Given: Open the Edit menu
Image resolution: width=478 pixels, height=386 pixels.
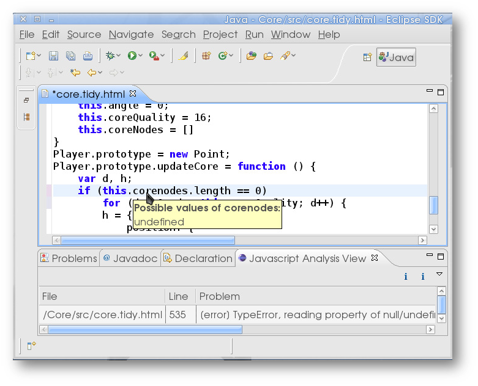Looking at the screenshot, I should [51, 35].
